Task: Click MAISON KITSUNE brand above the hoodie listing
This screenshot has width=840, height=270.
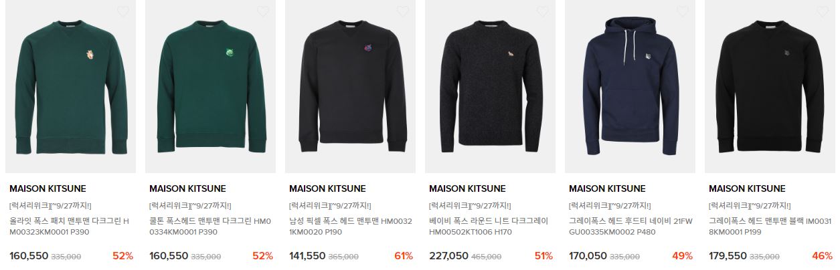Action: [607, 189]
